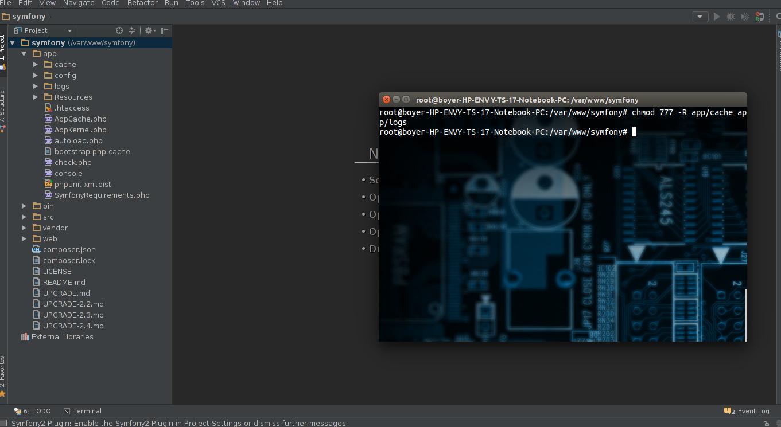The height and width of the screenshot is (427, 781).
Task: Expand the web folder arrow
Action: (x=24, y=238)
